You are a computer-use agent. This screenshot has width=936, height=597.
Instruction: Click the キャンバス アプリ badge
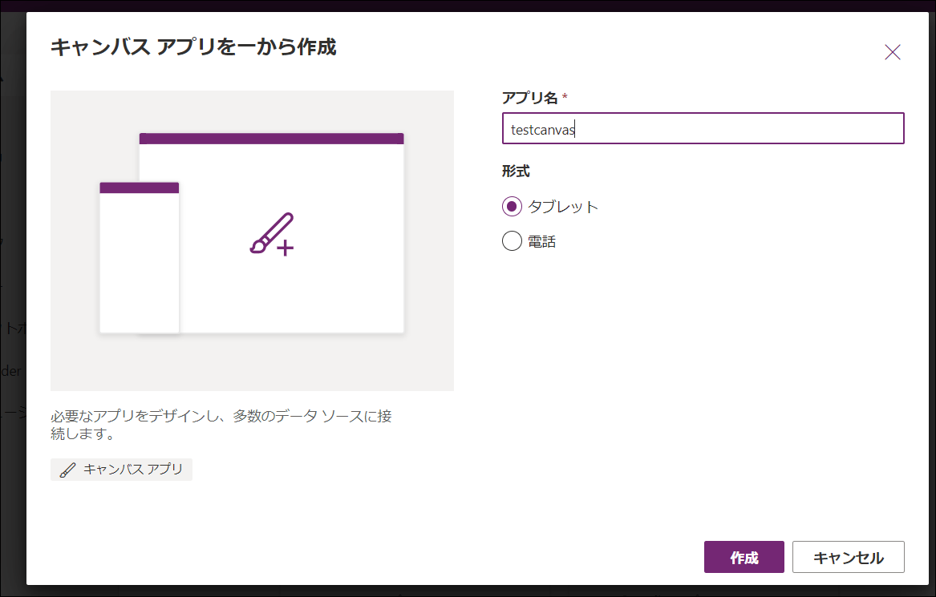(x=120, y=469)
